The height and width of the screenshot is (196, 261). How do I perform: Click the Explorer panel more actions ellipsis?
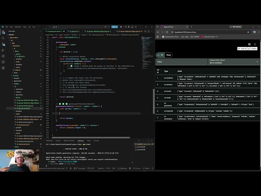(x=40, y=31)
